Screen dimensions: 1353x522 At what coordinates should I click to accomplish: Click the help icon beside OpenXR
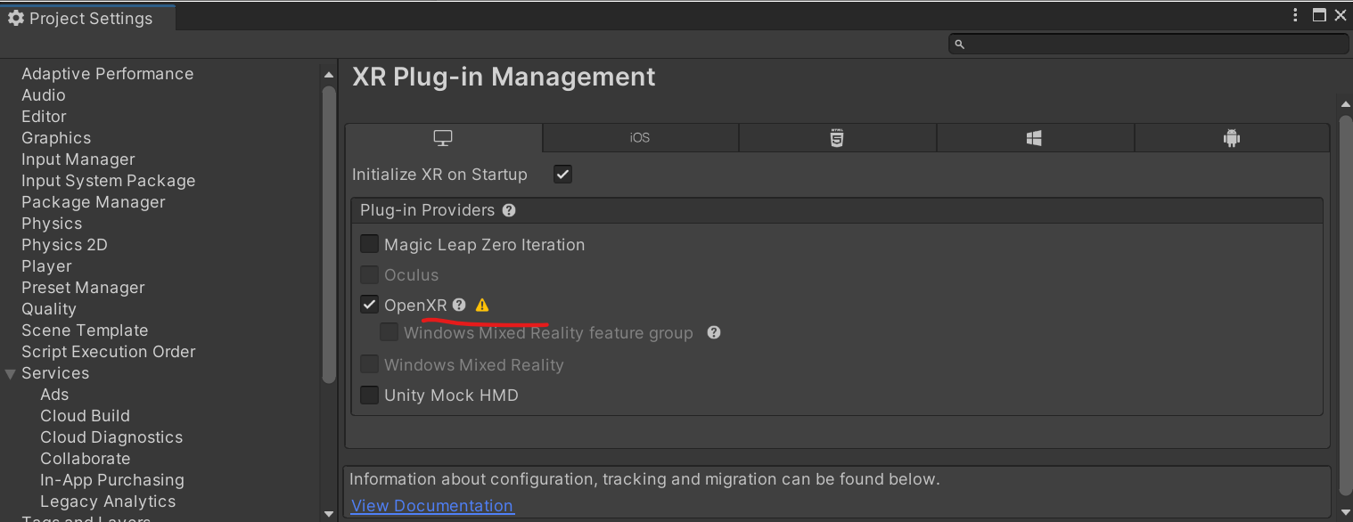point(459,305)
